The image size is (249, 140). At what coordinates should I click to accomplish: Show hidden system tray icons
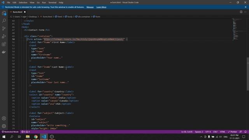coord(201,136)
